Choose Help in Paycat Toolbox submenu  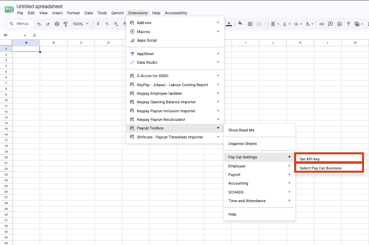pos(260,214)
